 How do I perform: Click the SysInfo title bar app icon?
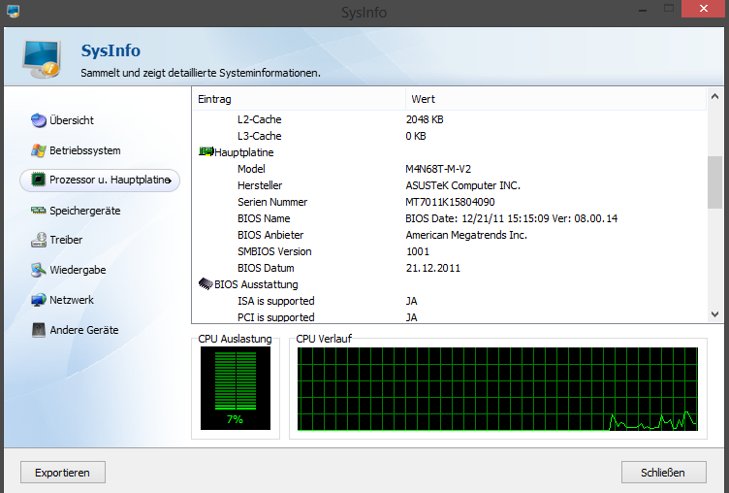(x=13, y=11)
